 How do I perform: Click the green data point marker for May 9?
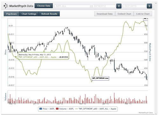point(16,57)
